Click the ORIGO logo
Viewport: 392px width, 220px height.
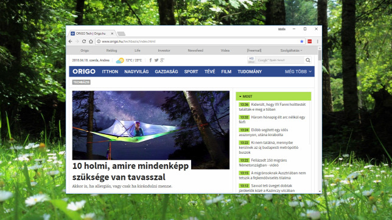(84, 72)
